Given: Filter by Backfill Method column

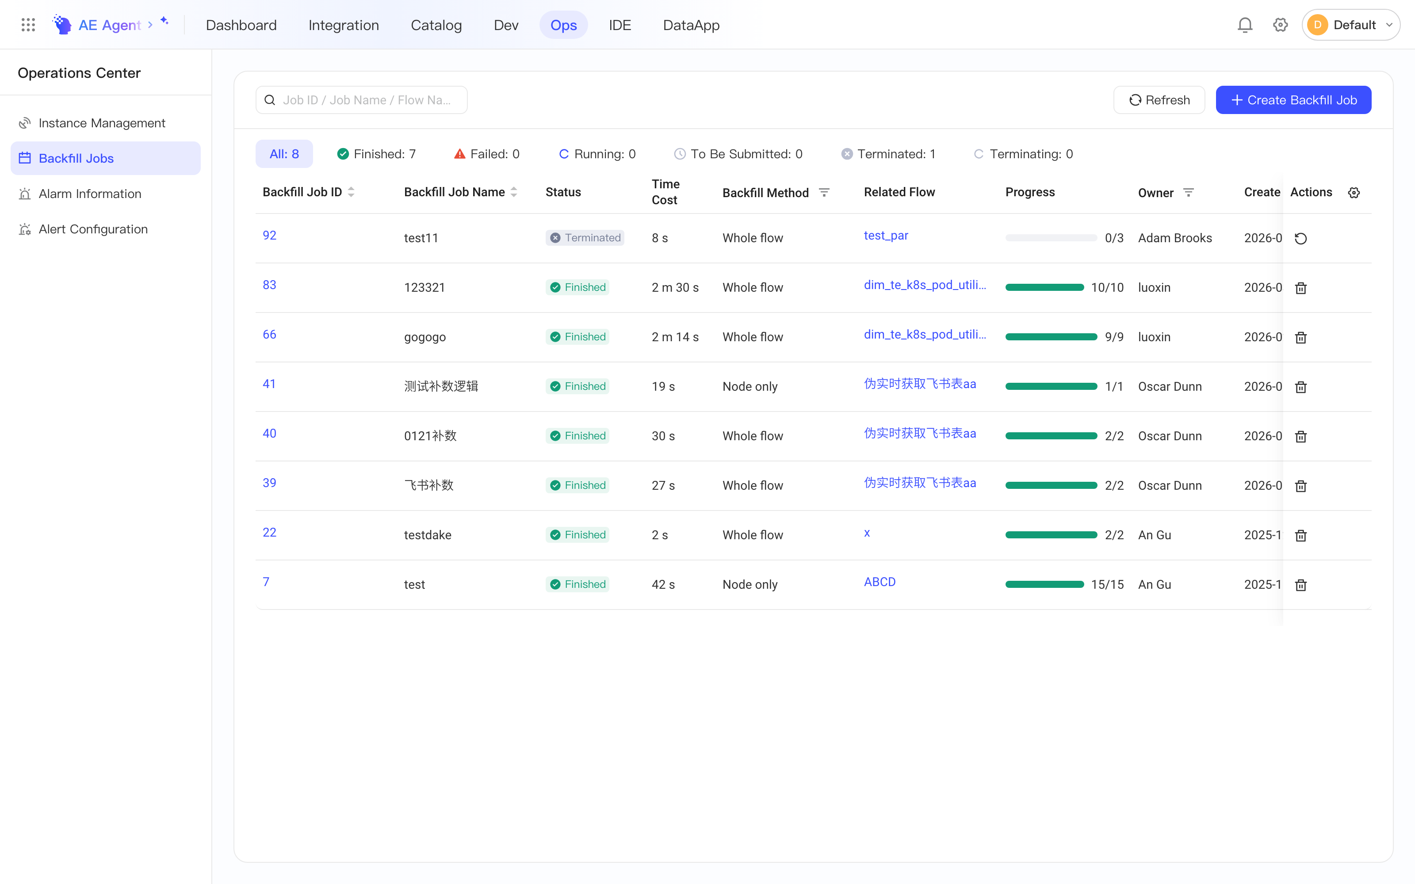Looking at the screenshot, I should 824,192.
